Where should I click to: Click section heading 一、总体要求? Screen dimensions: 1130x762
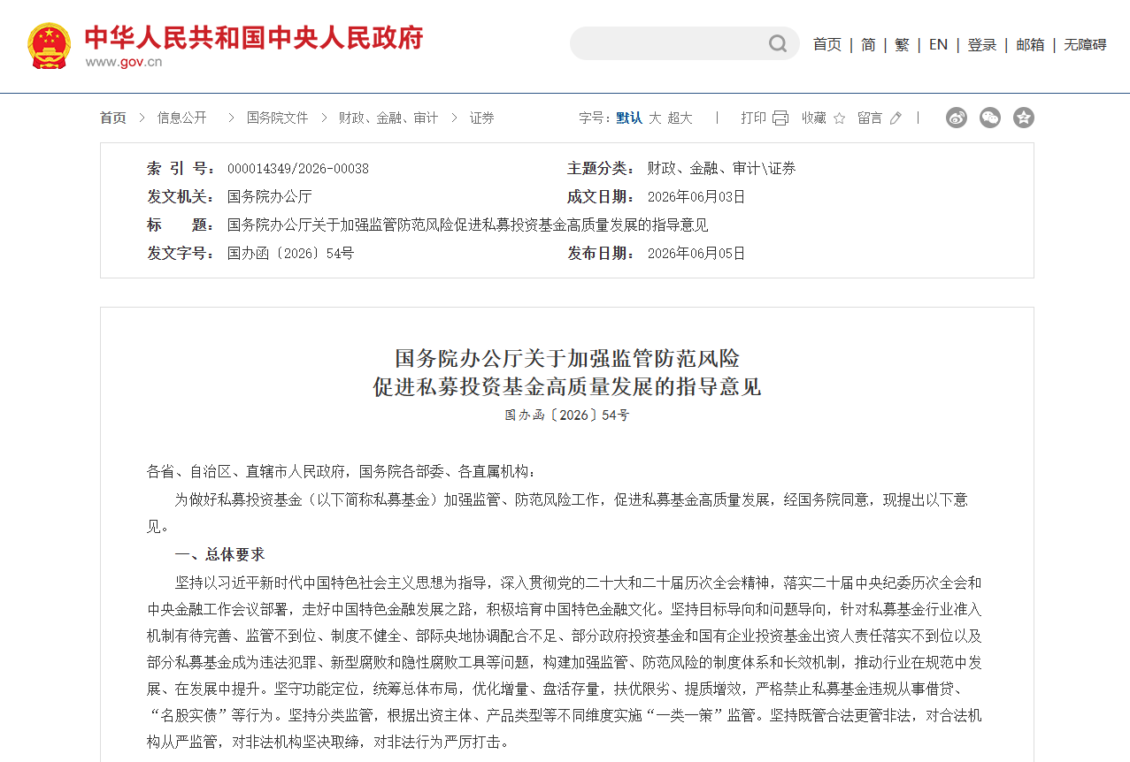pyautogui.click(x=219, y=554)
